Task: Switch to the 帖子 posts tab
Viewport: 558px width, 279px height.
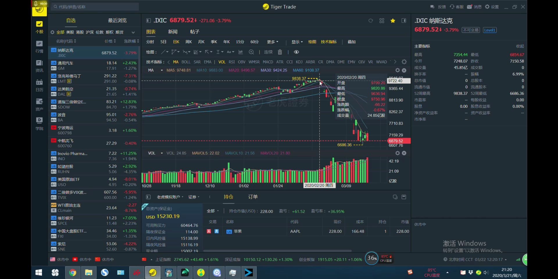Action: (195, 32)
